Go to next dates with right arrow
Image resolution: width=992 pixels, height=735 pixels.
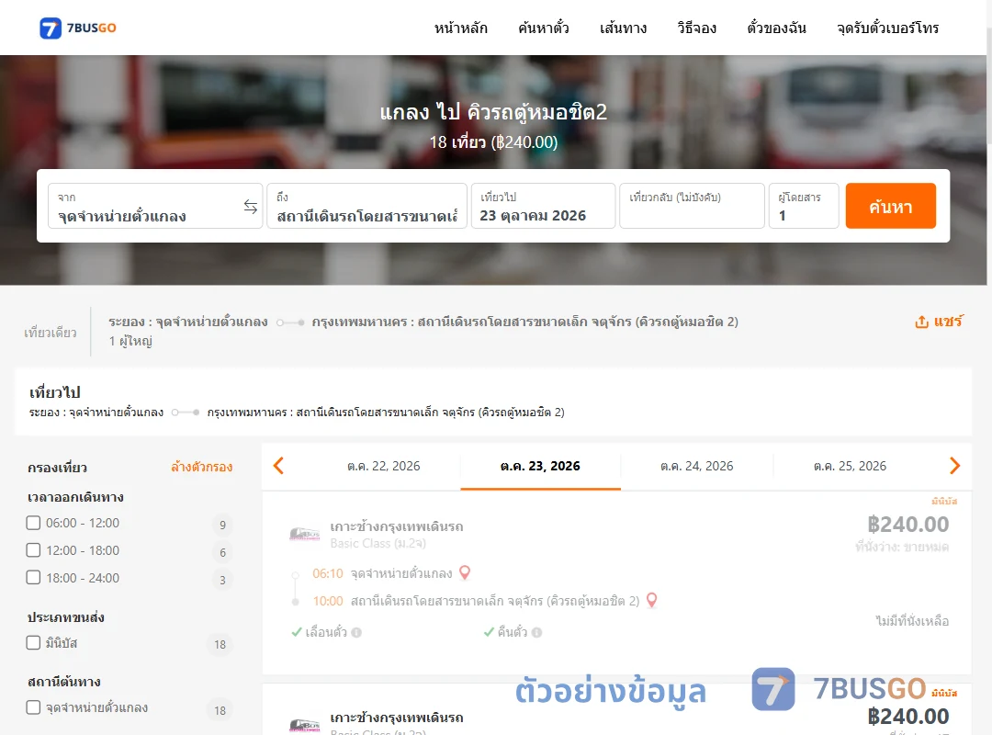[x=954, y=466]
